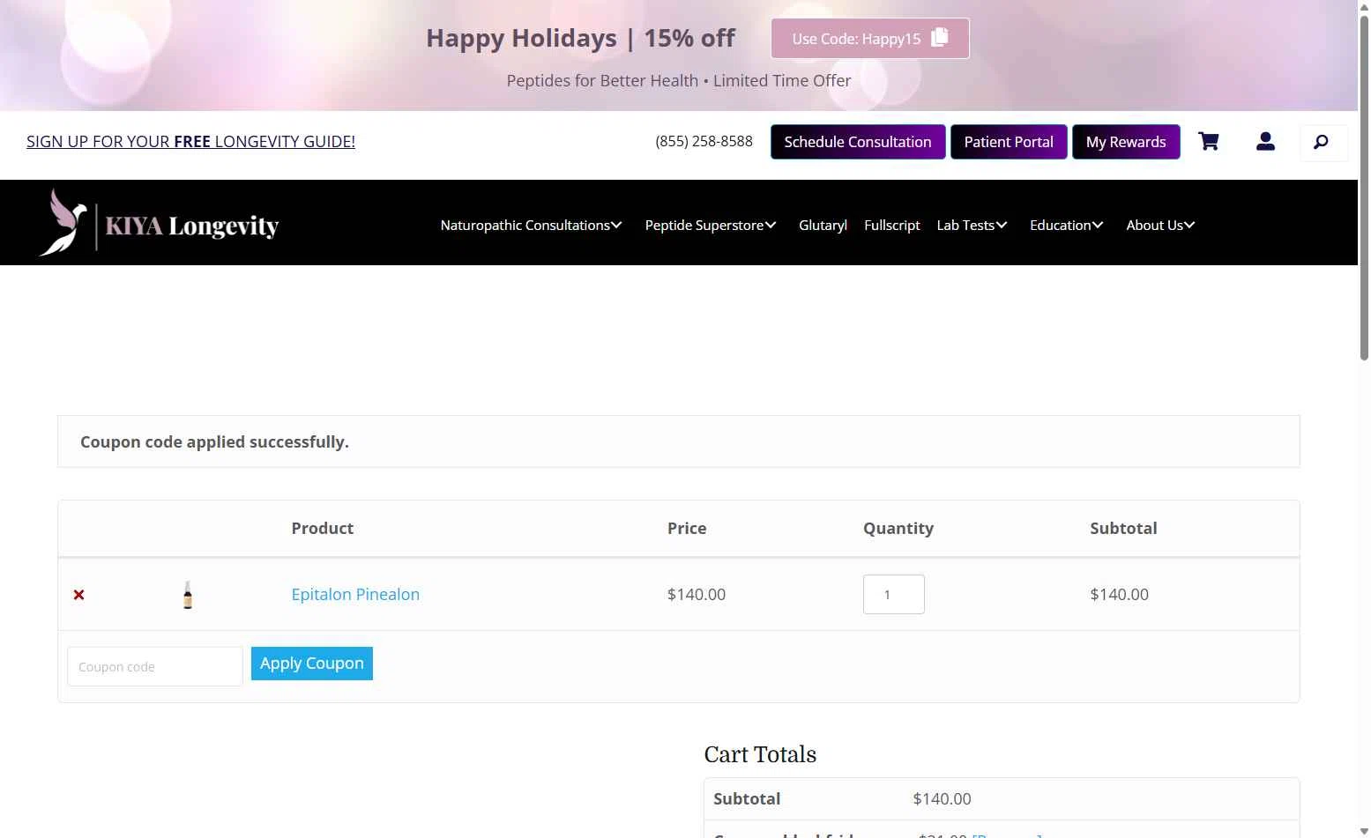Open the Epitalon Pinealon product thumbnail
Image resolution: width=1371 pixels, height=838 pixels.
[x=188, y=595]
